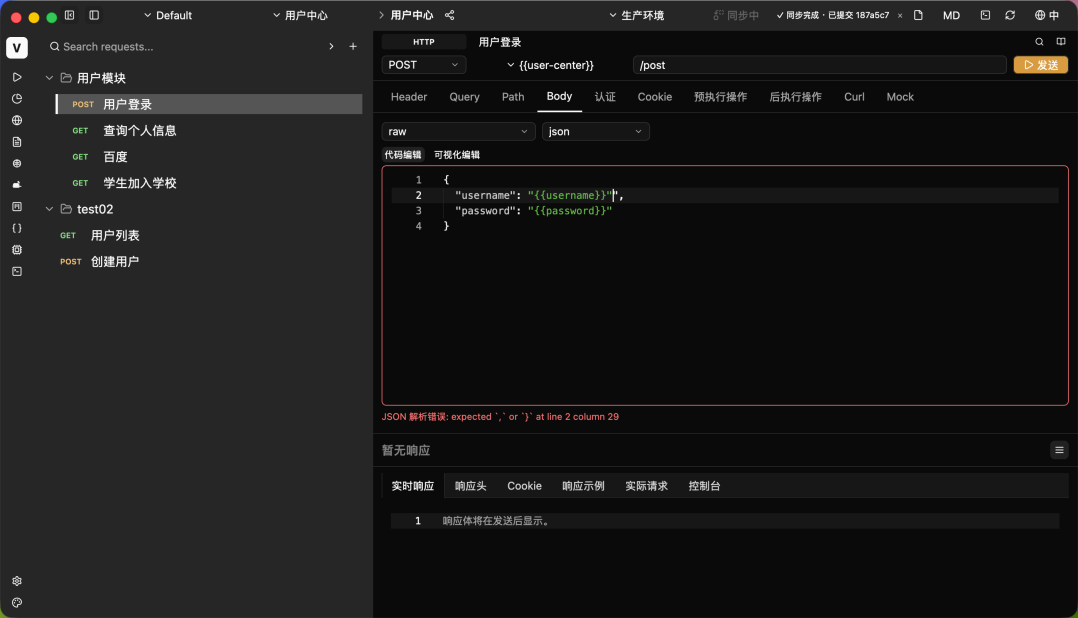Switch to the Header tab

click(x=409, y=97)
